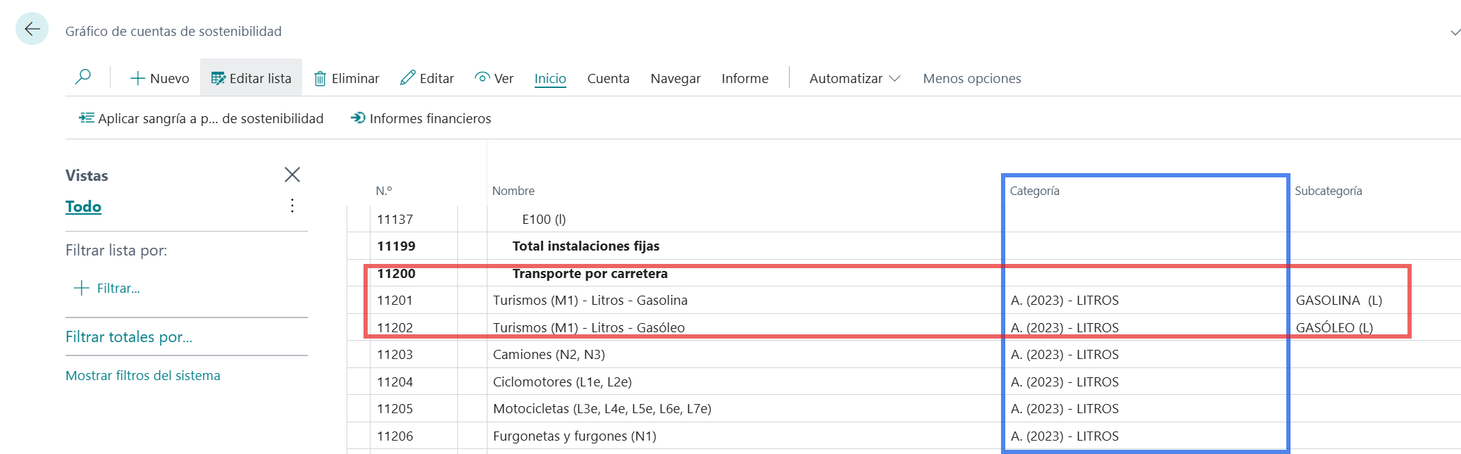The width and height of the screenshot is (1461, 454).
Task: Click category cell for Camiones row
Action: pyautogui.click(x=1065, y=354)
